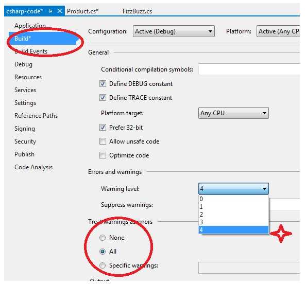The image size is (306, 284).
Task: Switch to the Product.cs tab
Action: click(82, 11)
